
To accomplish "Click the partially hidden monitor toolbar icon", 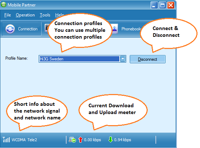I will [47, 28].
